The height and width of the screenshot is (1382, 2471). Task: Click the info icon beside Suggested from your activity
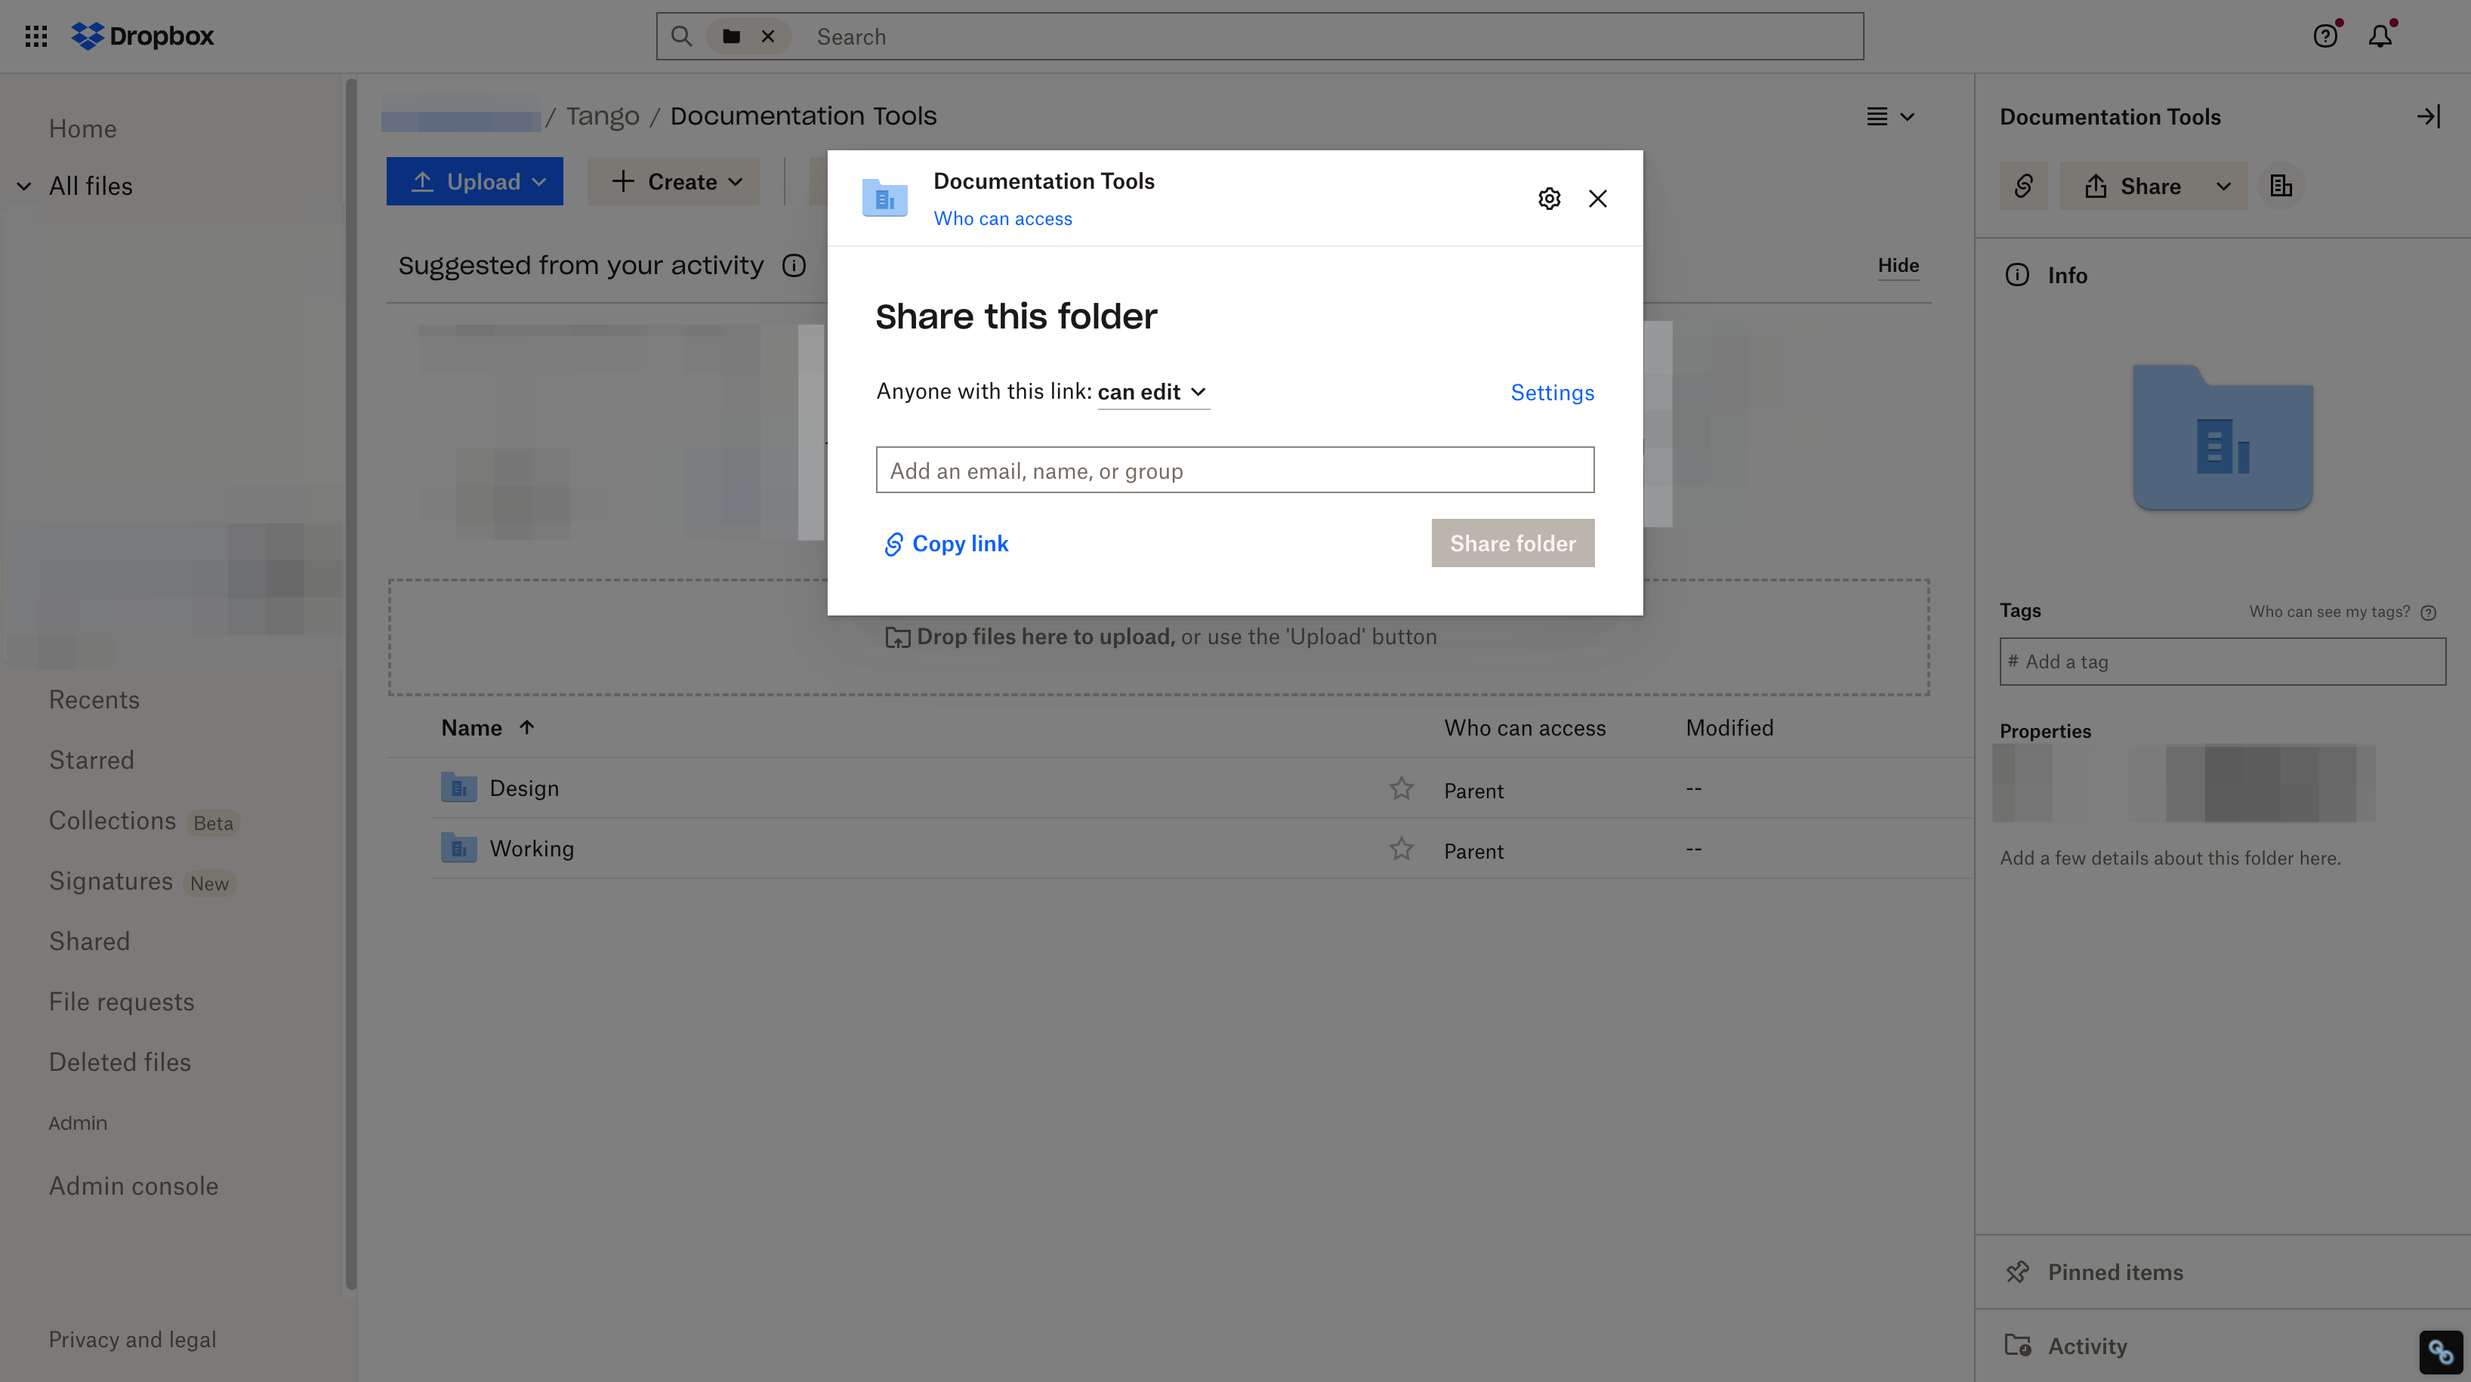(x=793, y=266)
